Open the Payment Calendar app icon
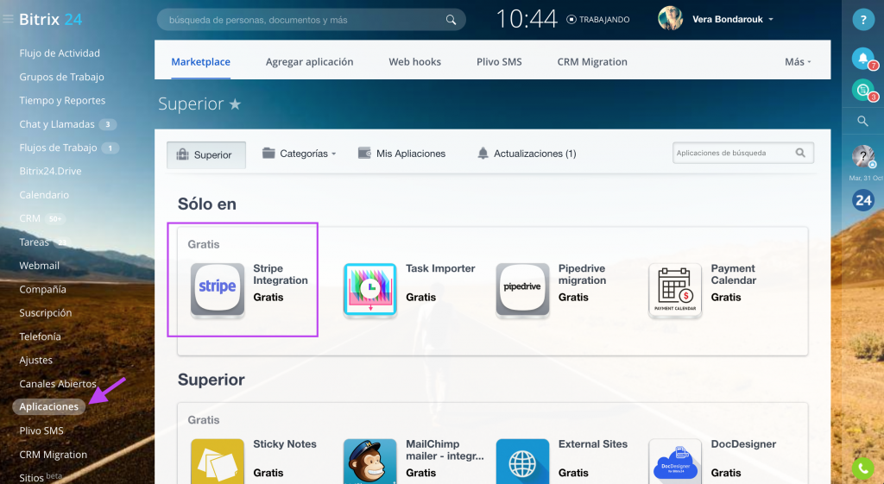 tap(675, 290)
